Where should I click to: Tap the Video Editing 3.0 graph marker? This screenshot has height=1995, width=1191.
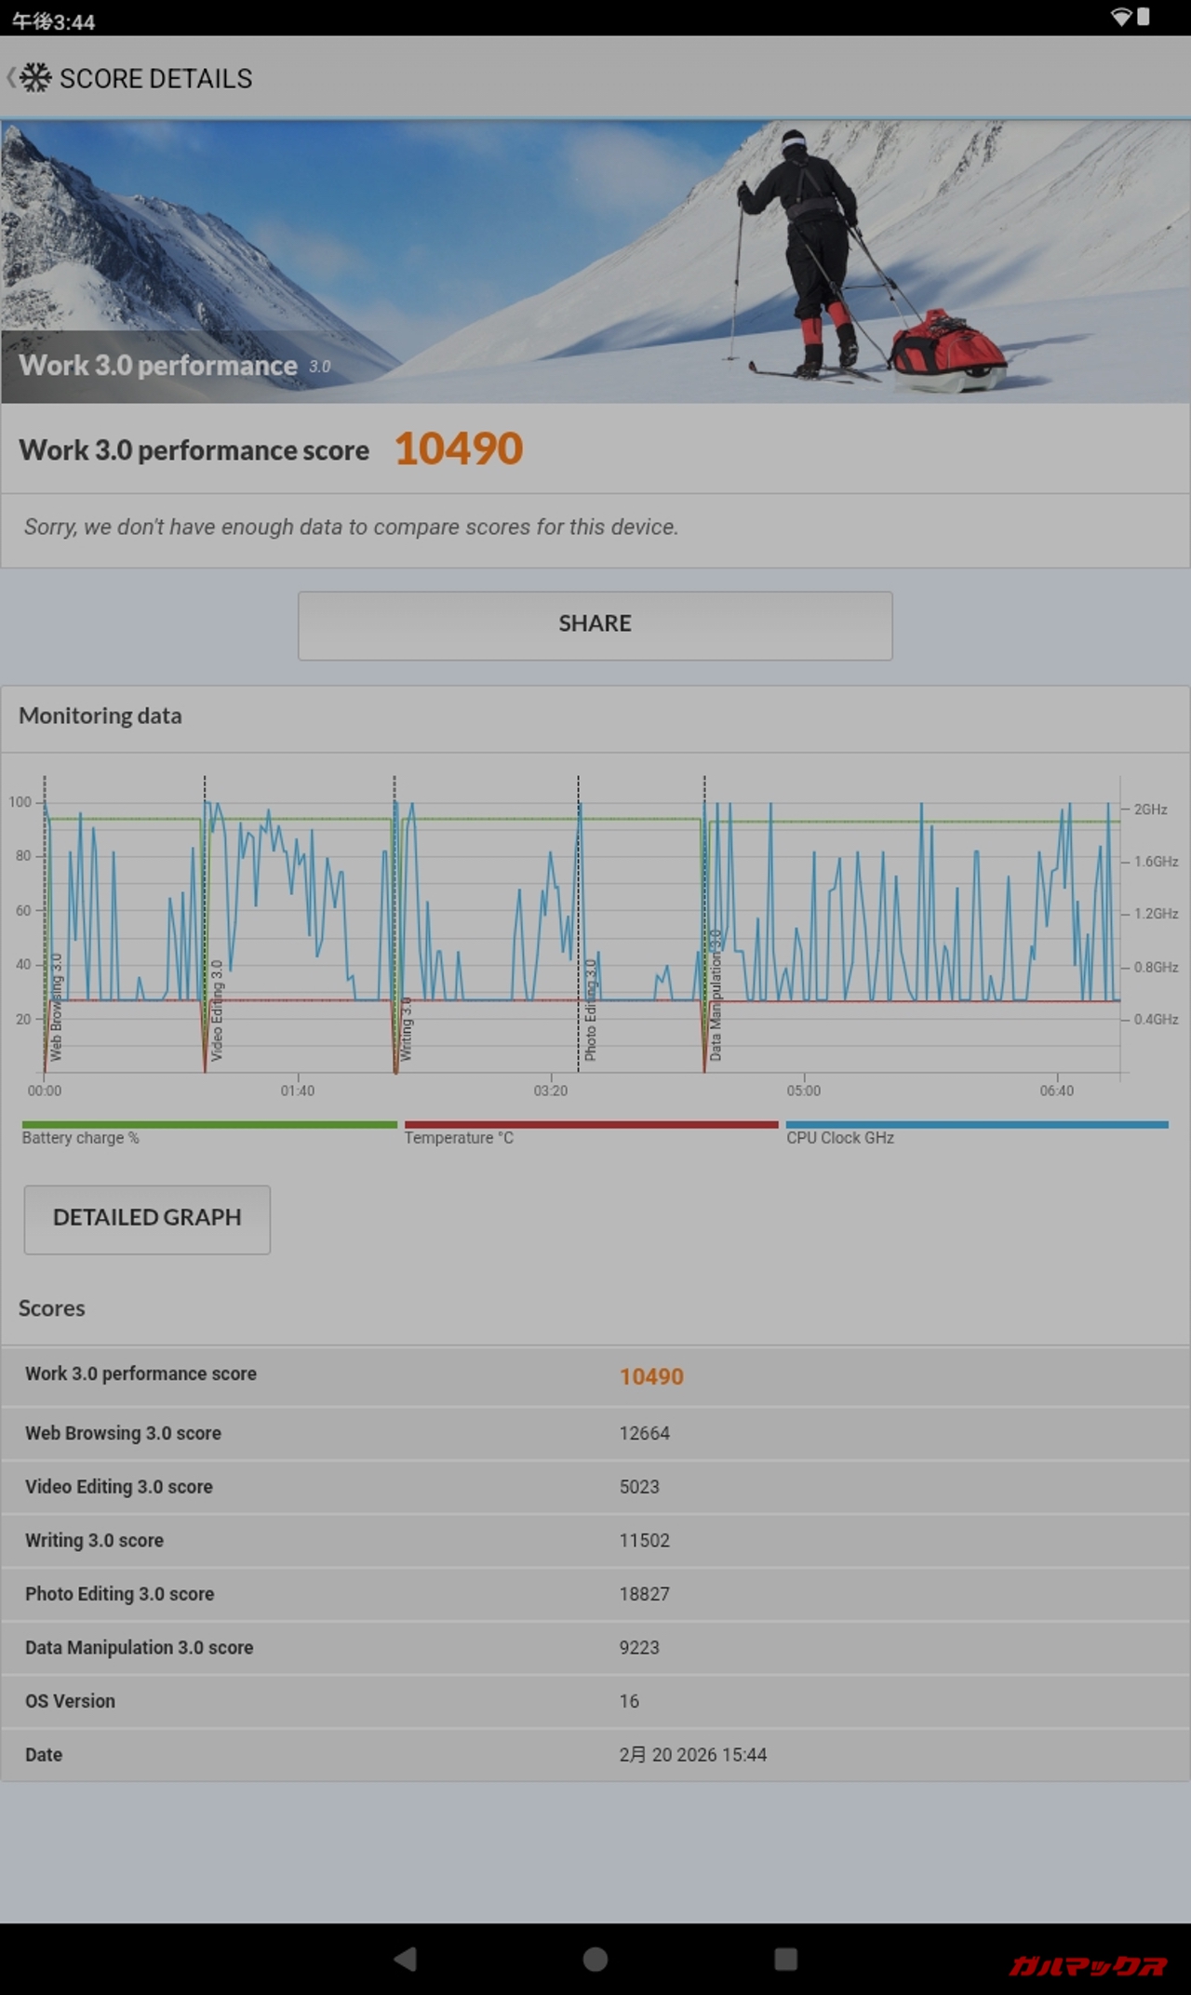(216, 1011)
